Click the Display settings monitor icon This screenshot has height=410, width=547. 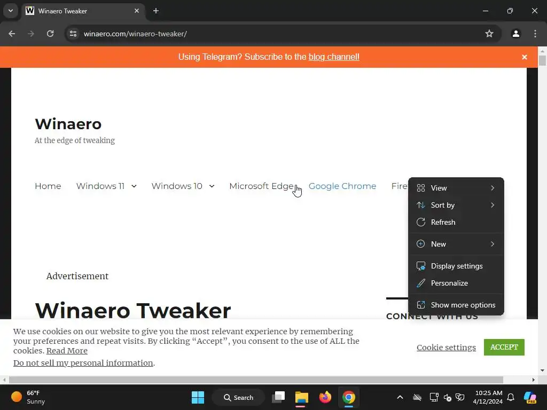coord(421,266)
